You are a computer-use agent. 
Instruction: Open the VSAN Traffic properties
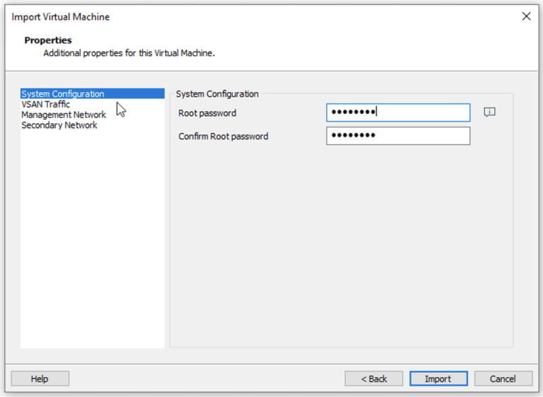(x=46, y=104)
